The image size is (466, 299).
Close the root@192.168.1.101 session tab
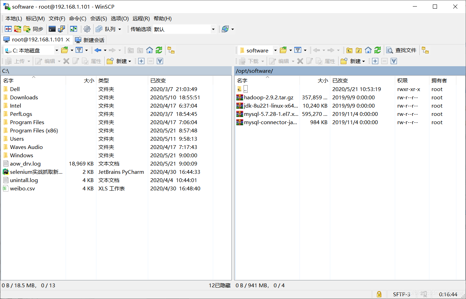(x=68, y=40)
